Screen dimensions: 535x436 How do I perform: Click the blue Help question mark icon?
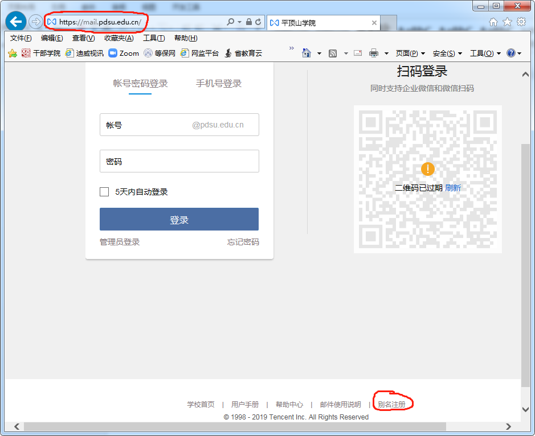coord(511,53)
